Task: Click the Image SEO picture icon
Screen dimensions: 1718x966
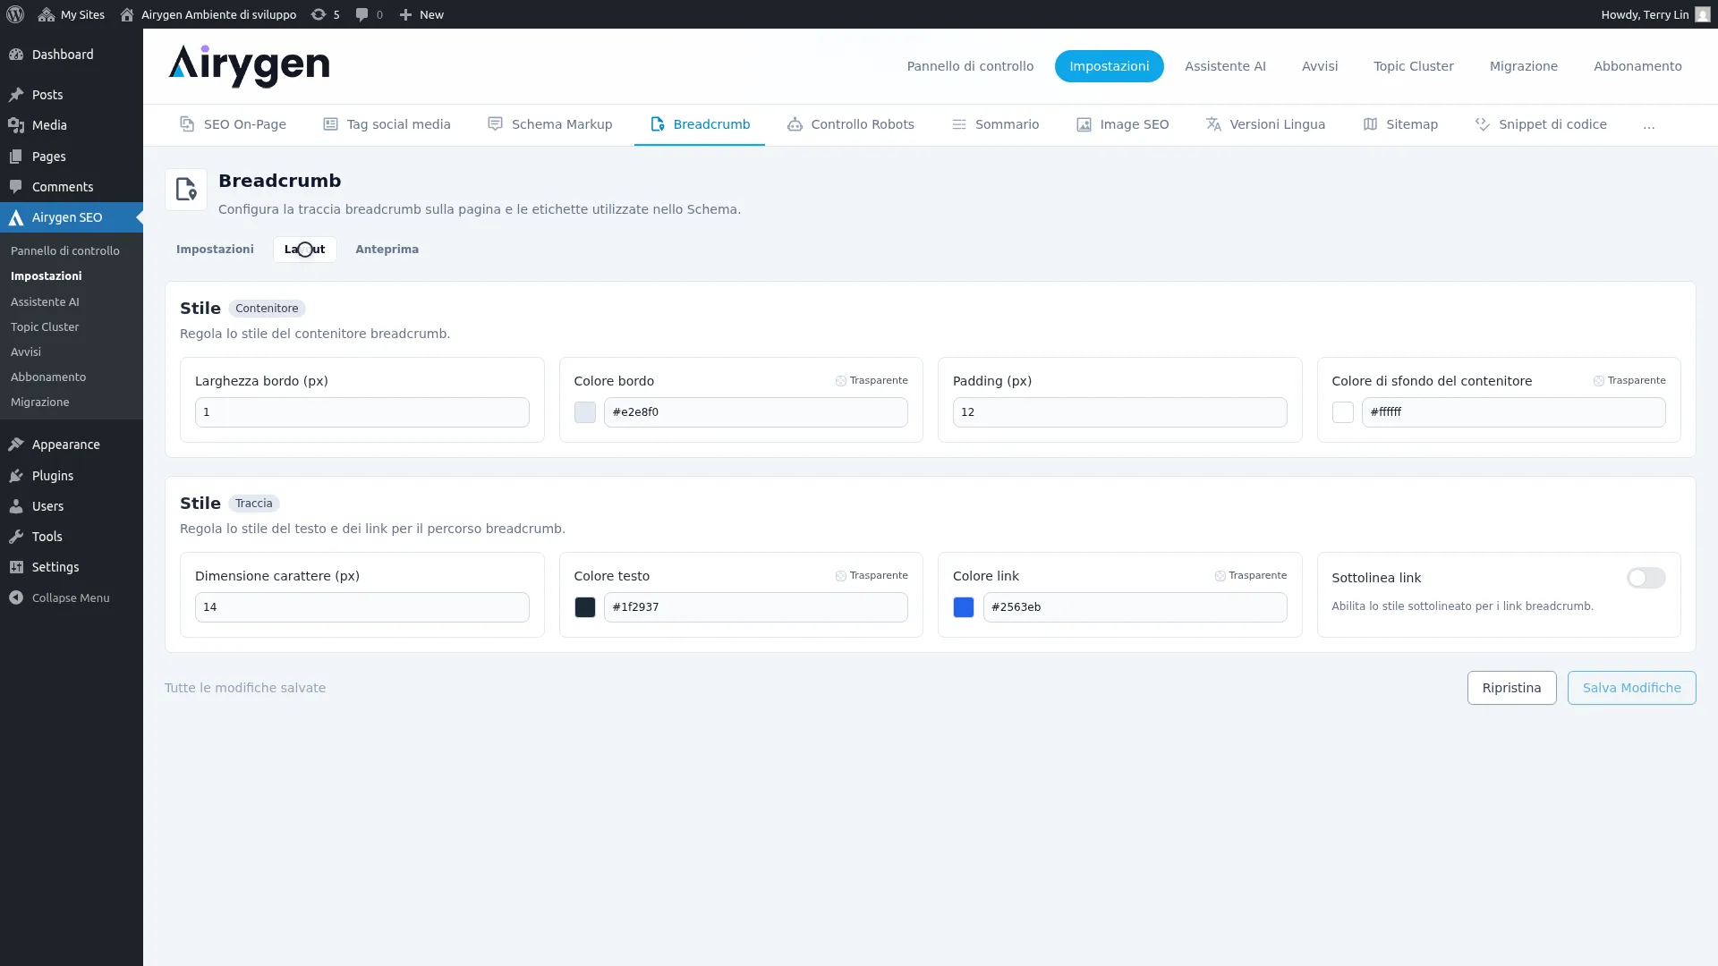Action: coord(1084,124)
